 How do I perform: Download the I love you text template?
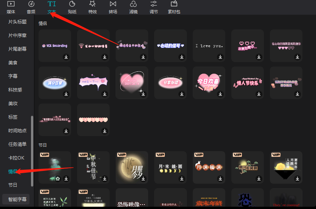220,57
